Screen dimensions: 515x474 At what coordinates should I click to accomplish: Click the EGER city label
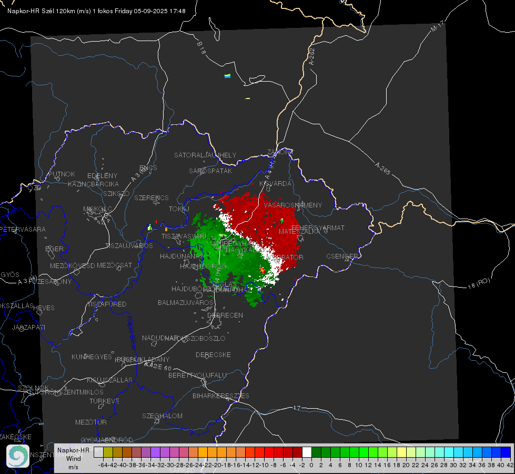(55, 249)
